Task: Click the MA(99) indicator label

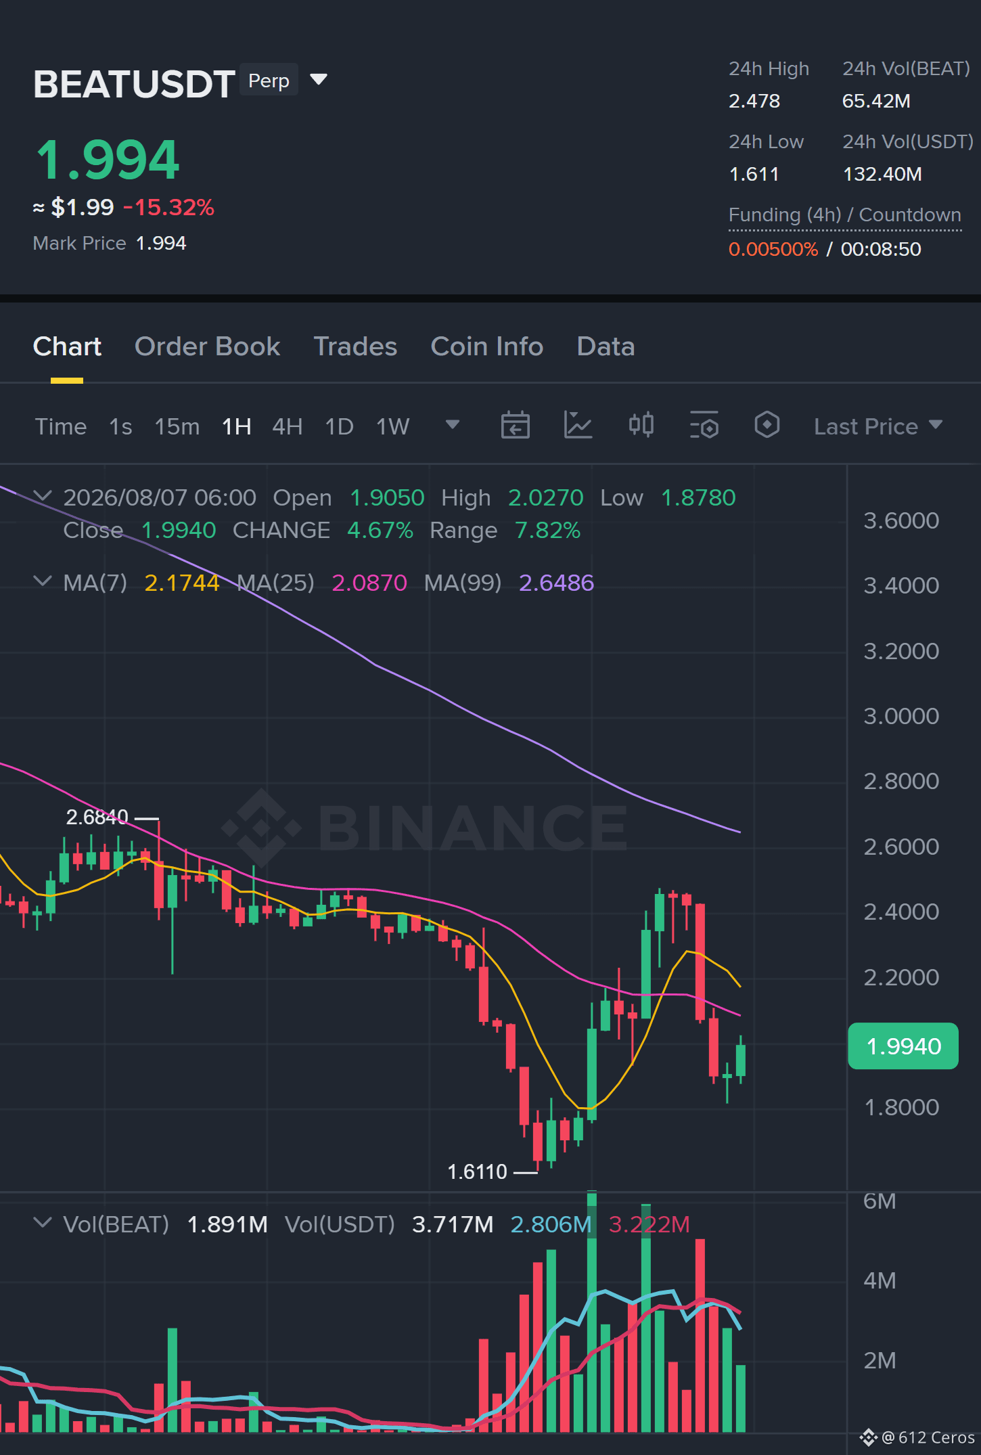Action: click(x=463, y=583)
